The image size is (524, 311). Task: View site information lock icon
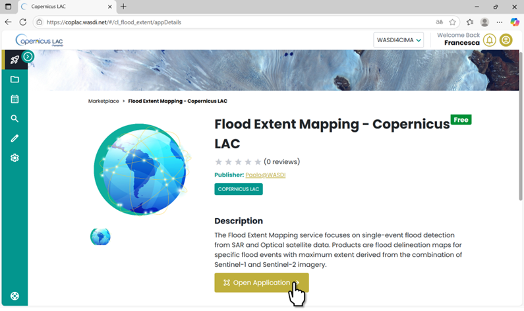click(x=40, y=22)
